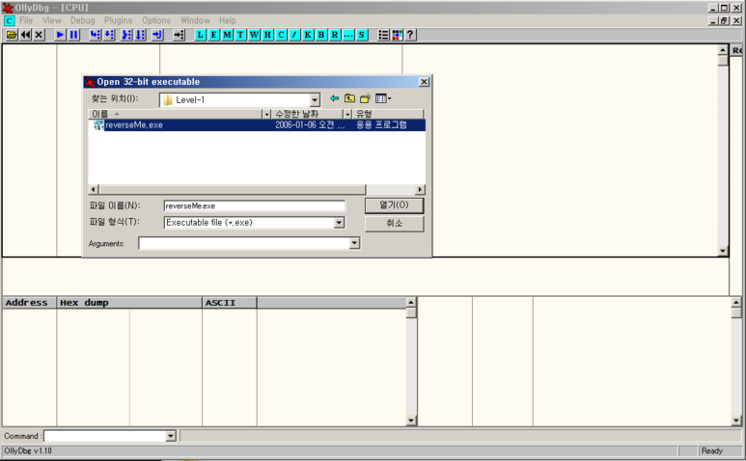
Task: Close the Open 32-bit executable dialog
Action: pyautogui.click(x=424, y=82)
